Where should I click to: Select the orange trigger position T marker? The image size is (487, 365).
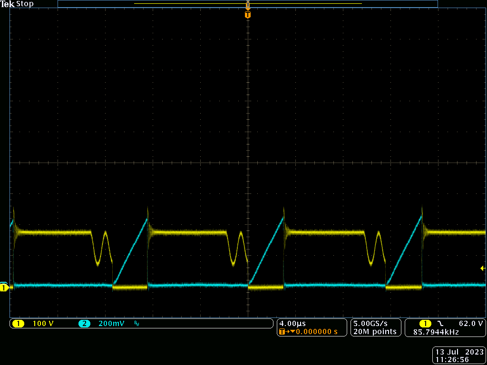pos(247,15)
